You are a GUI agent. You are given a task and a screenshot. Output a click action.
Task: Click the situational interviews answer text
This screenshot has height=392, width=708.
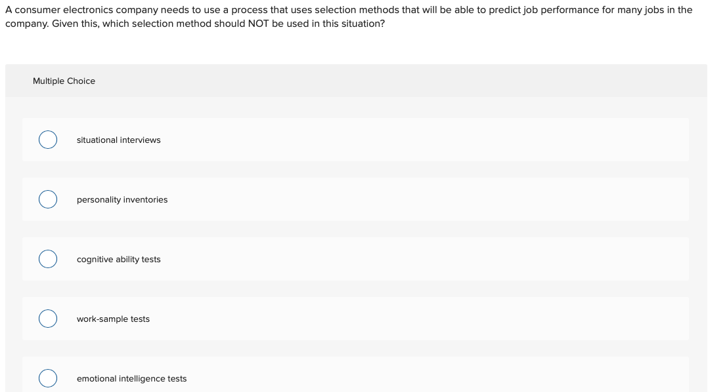pos(118,140)
